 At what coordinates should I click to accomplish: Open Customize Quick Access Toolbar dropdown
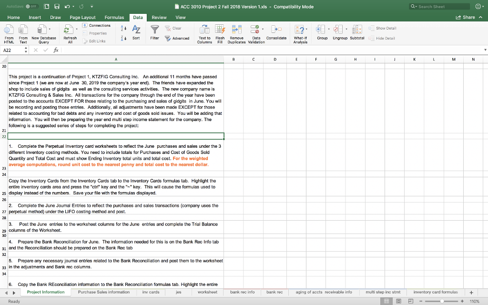tap(92, 7)
